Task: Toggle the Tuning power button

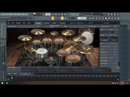Action: (x=114, y=35)
